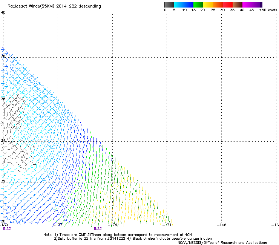
Task: Click the '10' legend scale label
Action: 184,10
